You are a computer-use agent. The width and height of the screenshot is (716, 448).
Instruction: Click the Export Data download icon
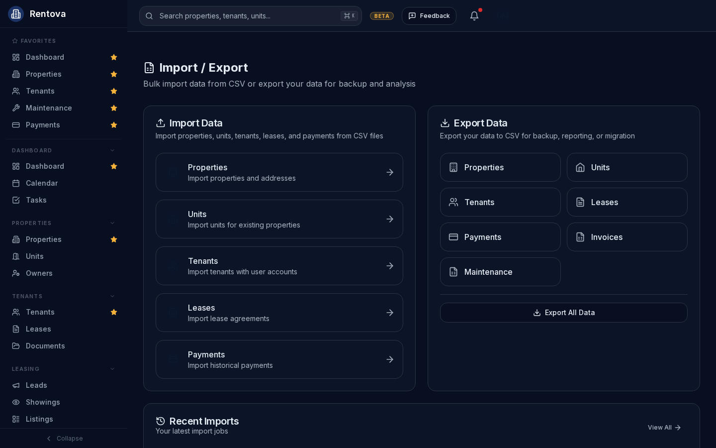point(445,123)
